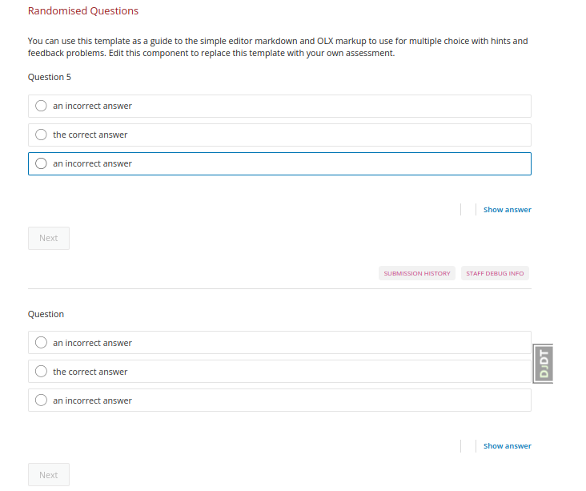Image resolution: width=586 pixels, height=491 pixels.
Task: Click the Next button under Question 5
Action: (x=49, y=238)
